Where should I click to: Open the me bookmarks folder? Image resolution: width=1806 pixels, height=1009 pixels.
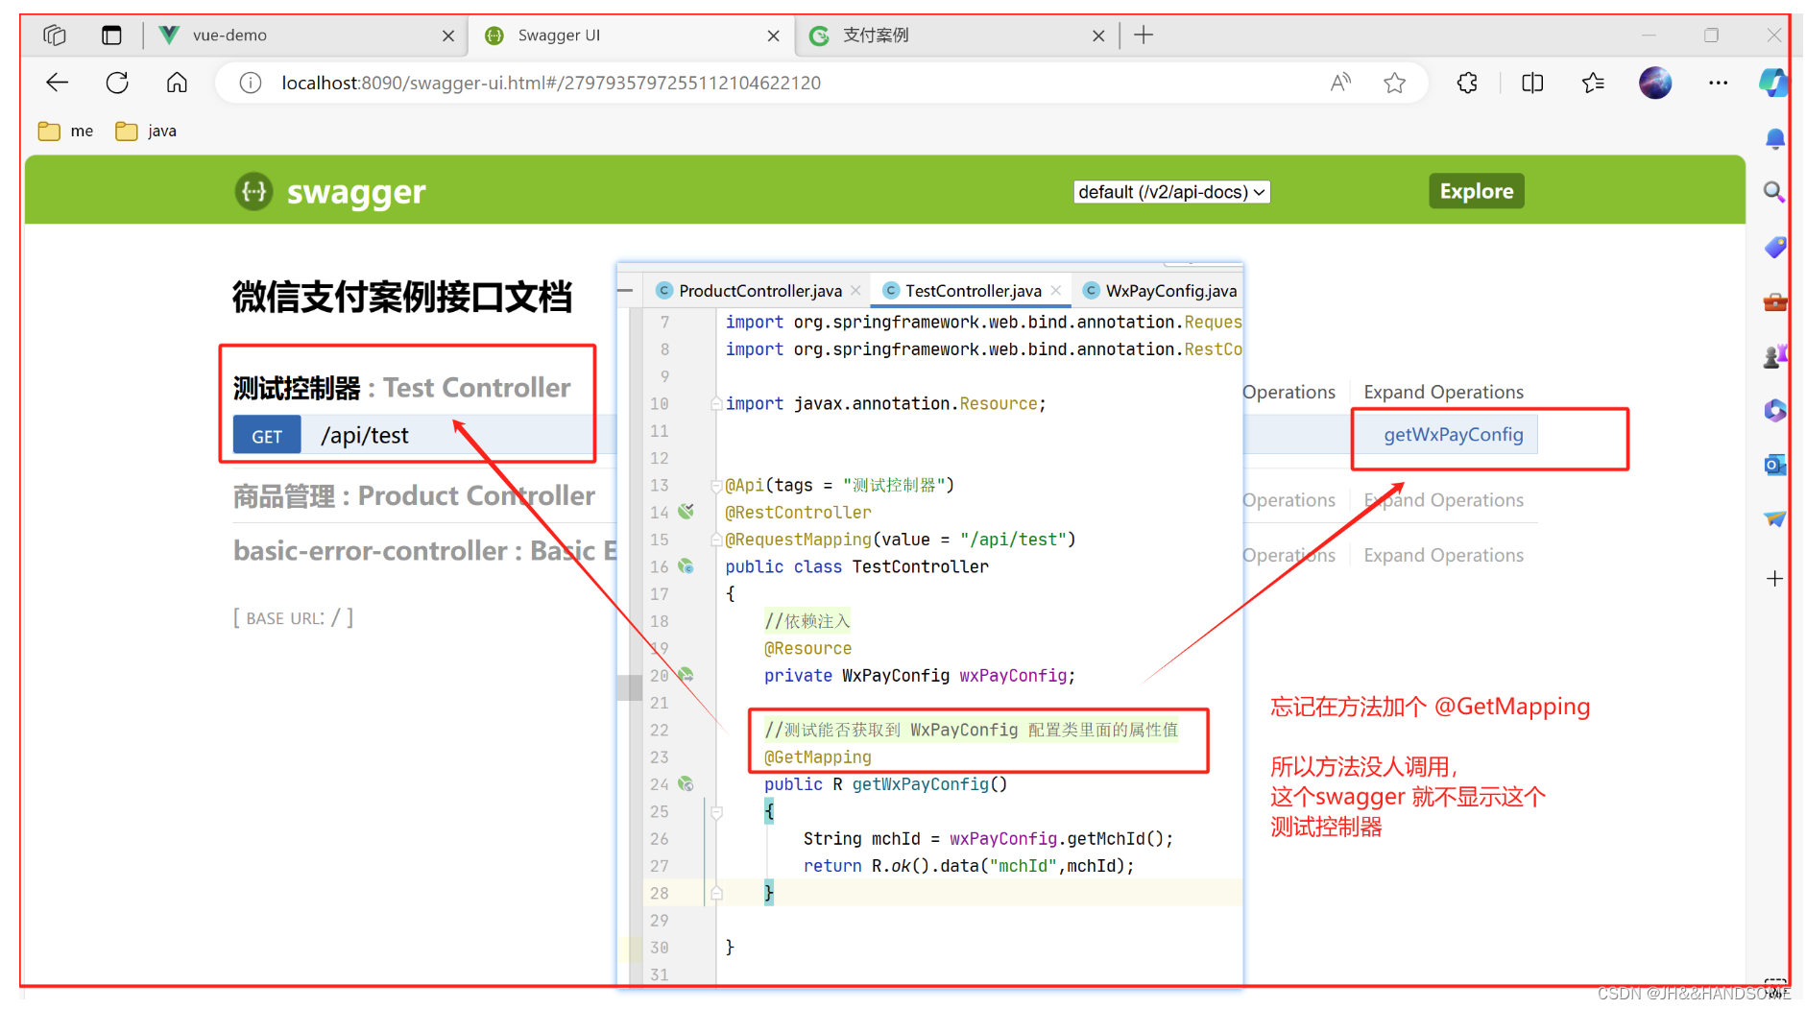[x=66, y=131]
